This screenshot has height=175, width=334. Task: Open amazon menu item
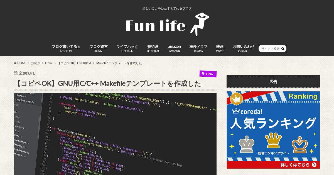coord(175,48)
